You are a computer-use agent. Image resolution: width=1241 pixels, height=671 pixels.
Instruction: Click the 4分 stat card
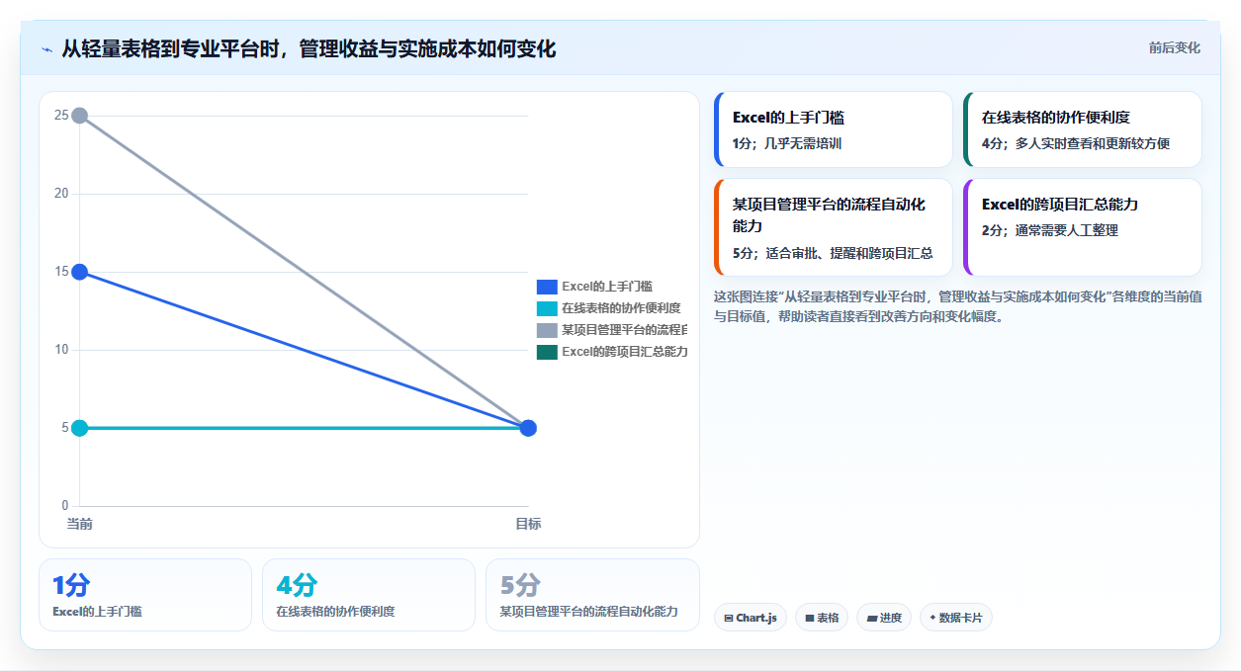click(369, 595)
